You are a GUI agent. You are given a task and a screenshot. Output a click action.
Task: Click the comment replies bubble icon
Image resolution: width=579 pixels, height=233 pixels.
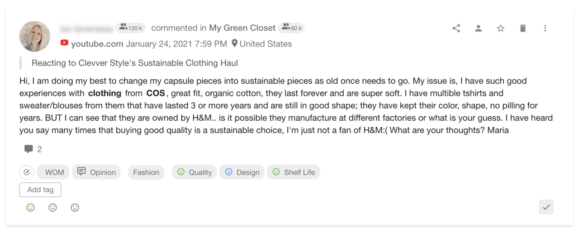pyautogui.click(x=28, y=149)
